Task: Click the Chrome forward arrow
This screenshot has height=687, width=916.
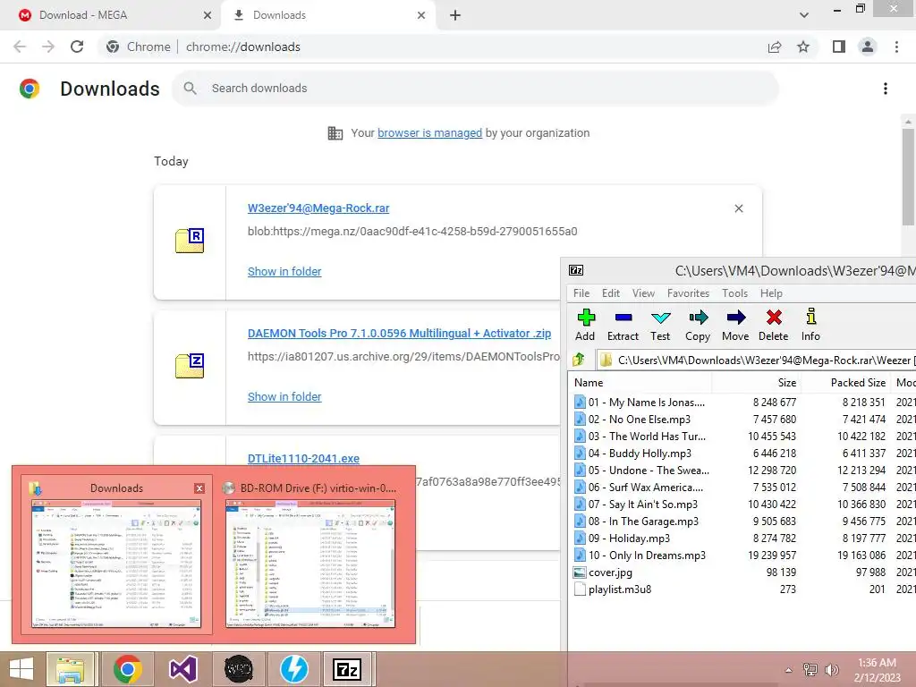Action: click(48, 47)
